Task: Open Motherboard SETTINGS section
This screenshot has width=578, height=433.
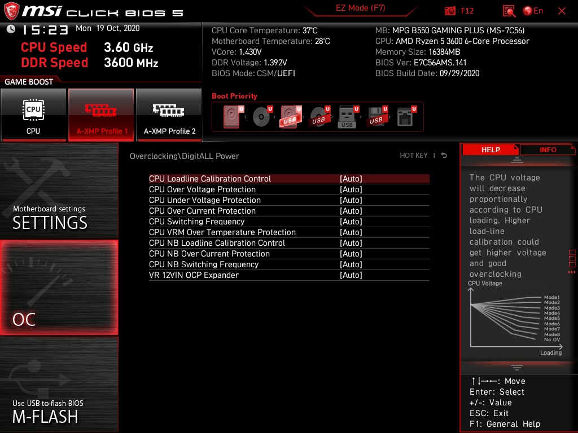Action: 59,192
